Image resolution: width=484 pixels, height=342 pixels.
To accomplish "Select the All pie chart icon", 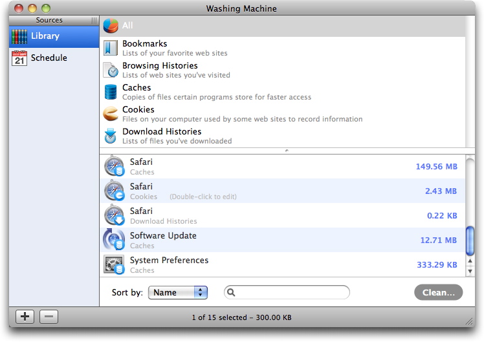I will (111, 26).
